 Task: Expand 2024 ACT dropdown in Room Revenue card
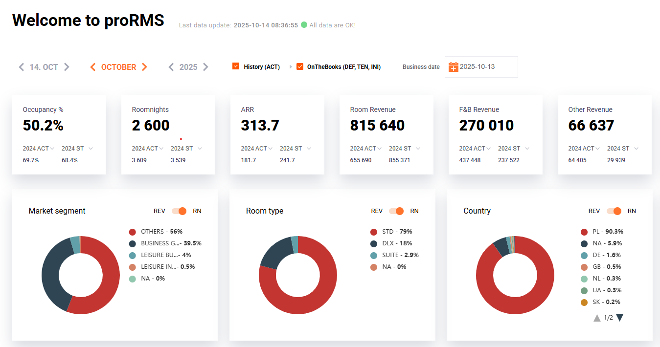click(379, 149)
